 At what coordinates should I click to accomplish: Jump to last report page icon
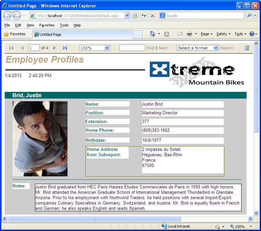click(x=65, y=48)
